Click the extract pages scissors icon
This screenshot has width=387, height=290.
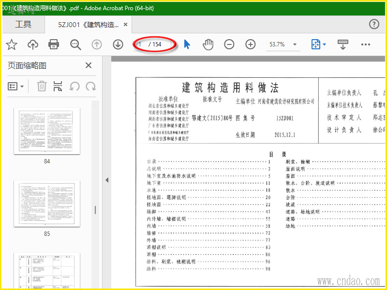(58, 87)
